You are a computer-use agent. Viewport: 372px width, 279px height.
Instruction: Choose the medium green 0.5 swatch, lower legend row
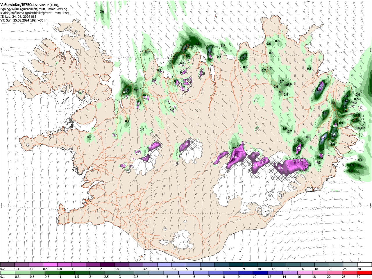pyautogui.click(x=37, y=273)
